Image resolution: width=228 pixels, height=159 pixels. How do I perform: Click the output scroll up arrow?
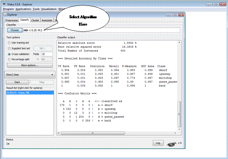point(179,42)
